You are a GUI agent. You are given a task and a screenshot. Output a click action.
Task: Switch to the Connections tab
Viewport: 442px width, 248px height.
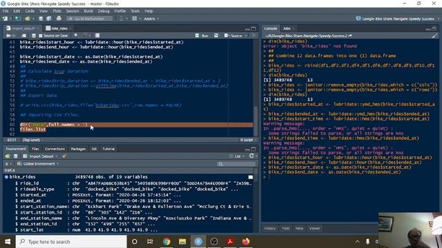[x=55, y=149]
